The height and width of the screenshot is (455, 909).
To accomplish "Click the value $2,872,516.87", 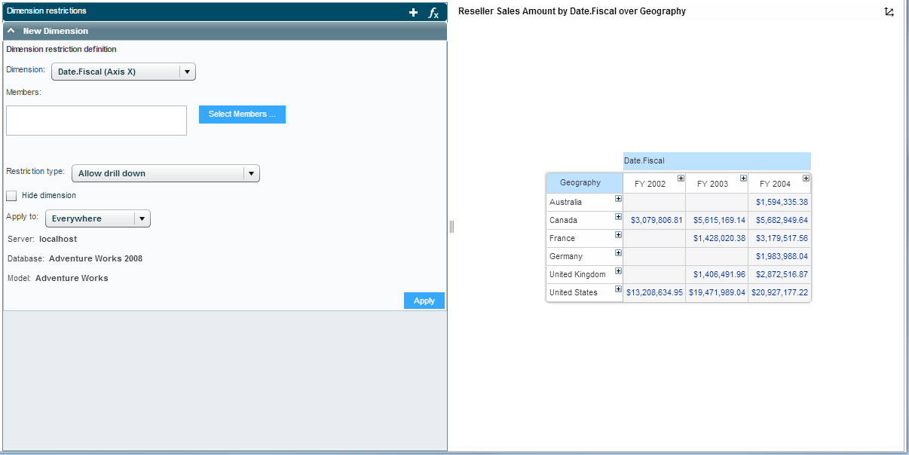I will [x=782, y=275].
